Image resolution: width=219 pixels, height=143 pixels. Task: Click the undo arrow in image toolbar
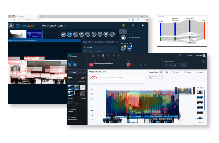(94, 34)
